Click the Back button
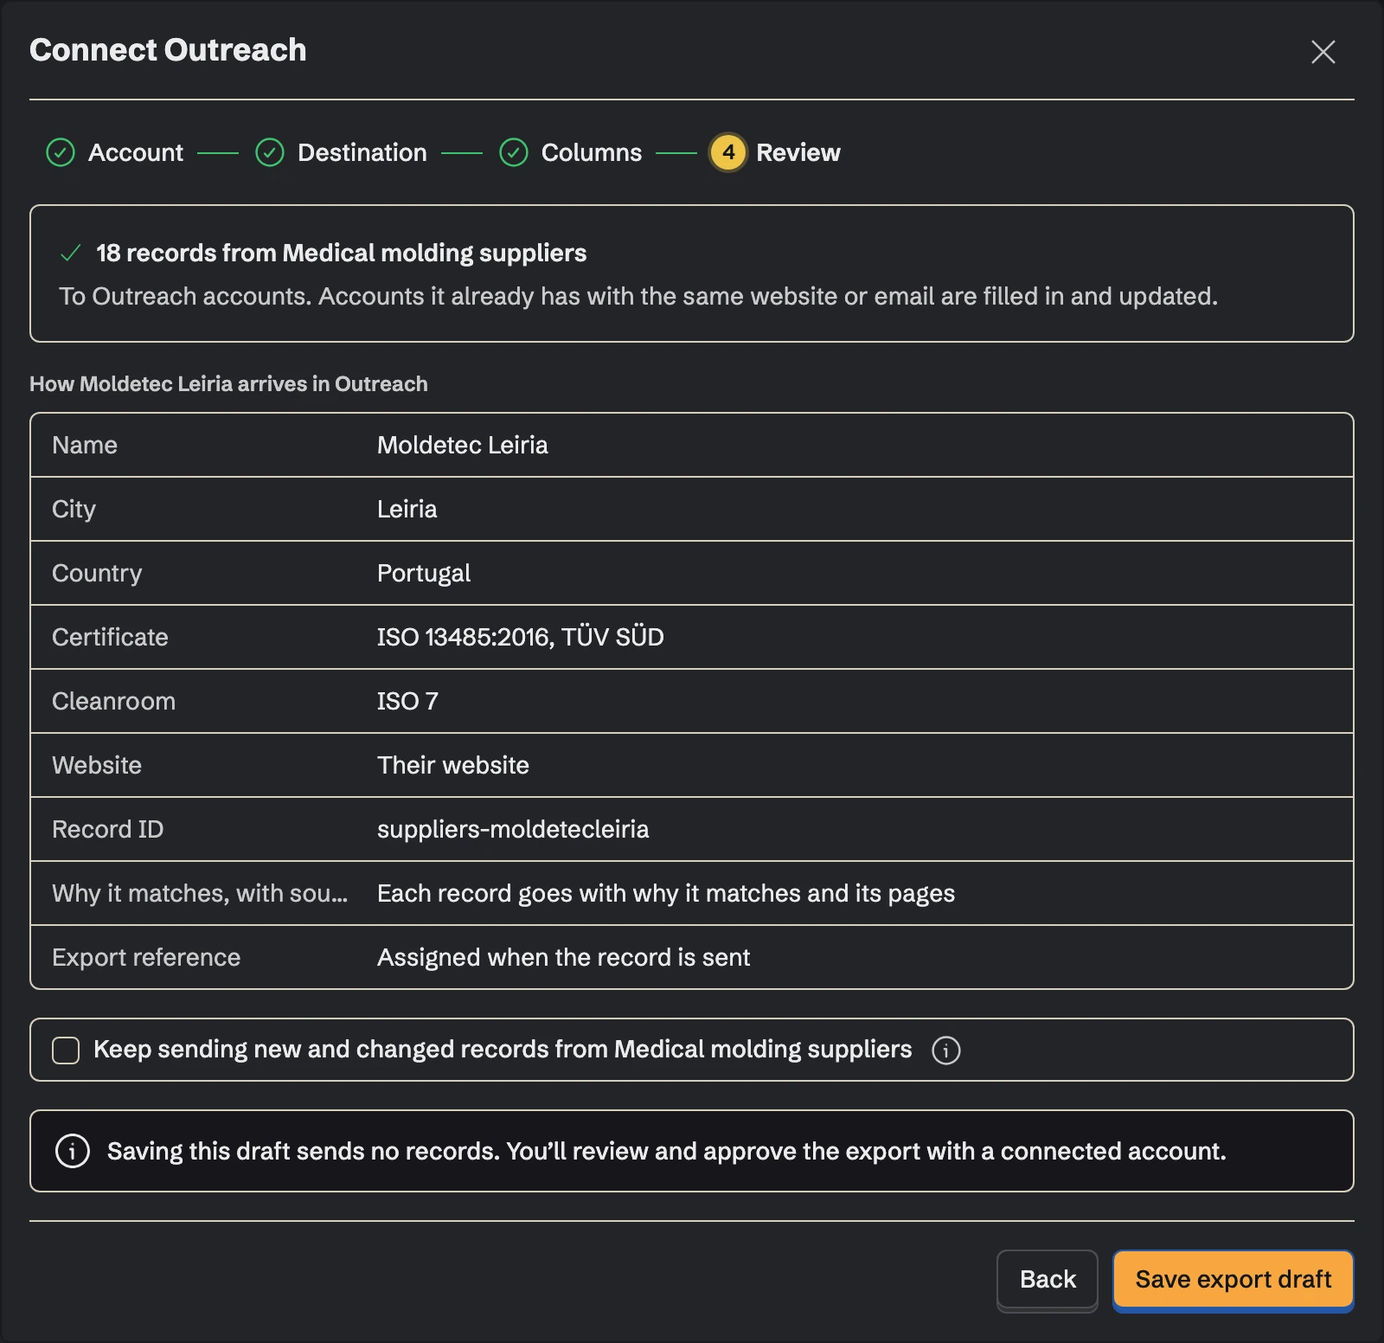This screenshot has width=1384, height=1343. (1048, 1279)
